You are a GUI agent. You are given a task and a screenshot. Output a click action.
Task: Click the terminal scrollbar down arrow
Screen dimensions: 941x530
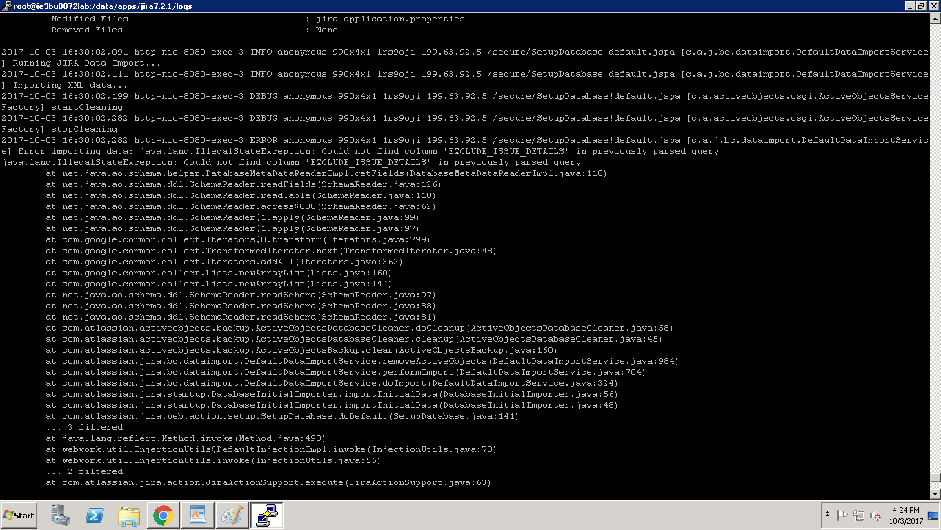click(x=935, y=493)
